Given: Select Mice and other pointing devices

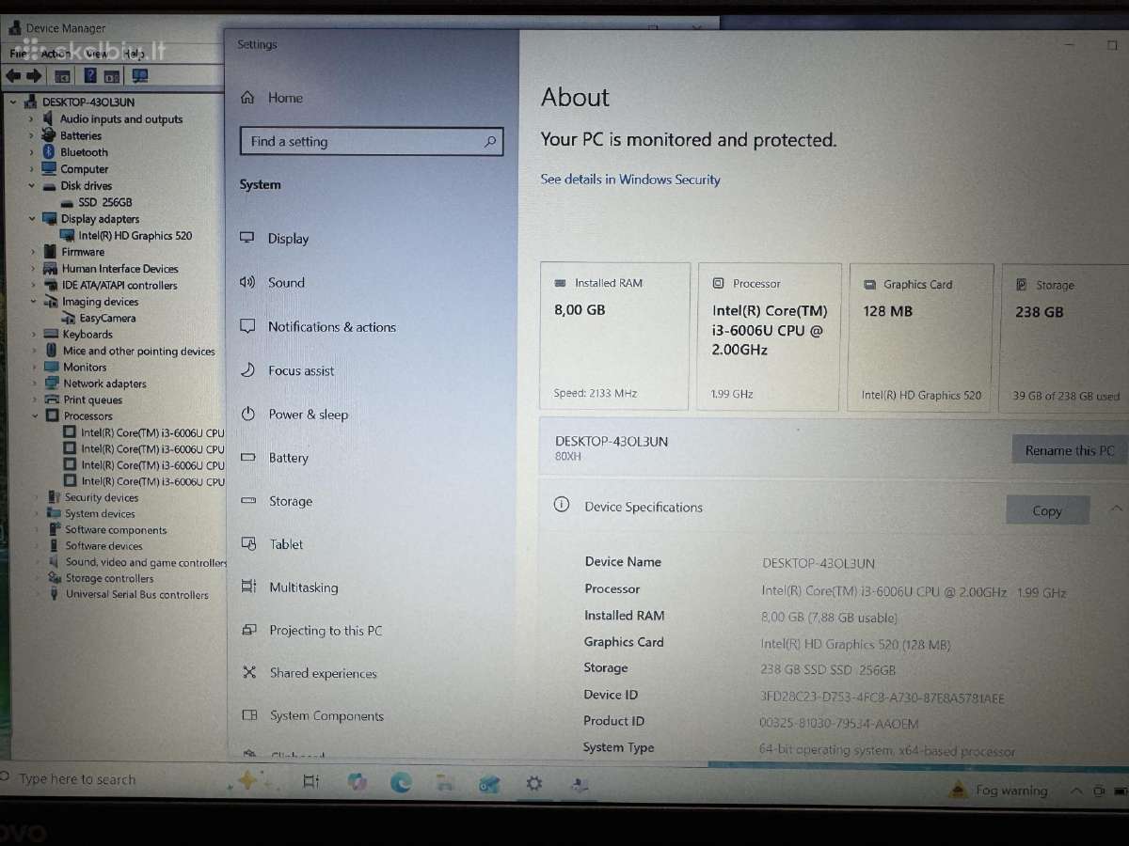Looking at the screenshot, I should pyautogui.click(x=139, y=352).
